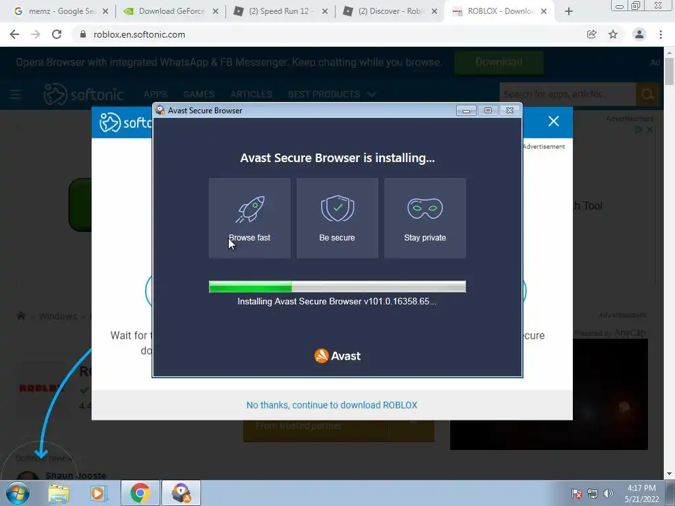Open a new Chrome tab
Screen dimensions: 675x506
pyautogui.click(x=569, y=12)
